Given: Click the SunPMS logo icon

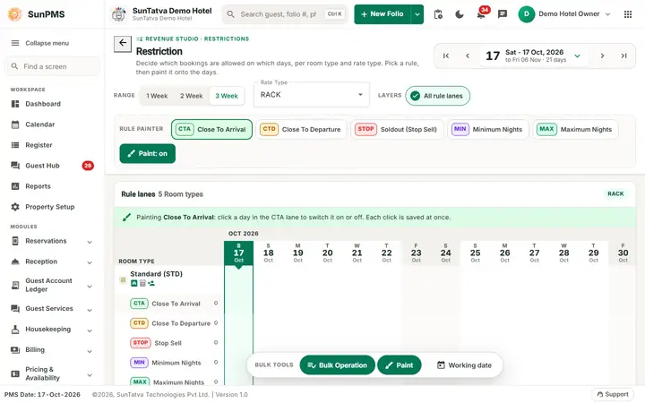Looking at the screenshot, I should pos(15,14).
